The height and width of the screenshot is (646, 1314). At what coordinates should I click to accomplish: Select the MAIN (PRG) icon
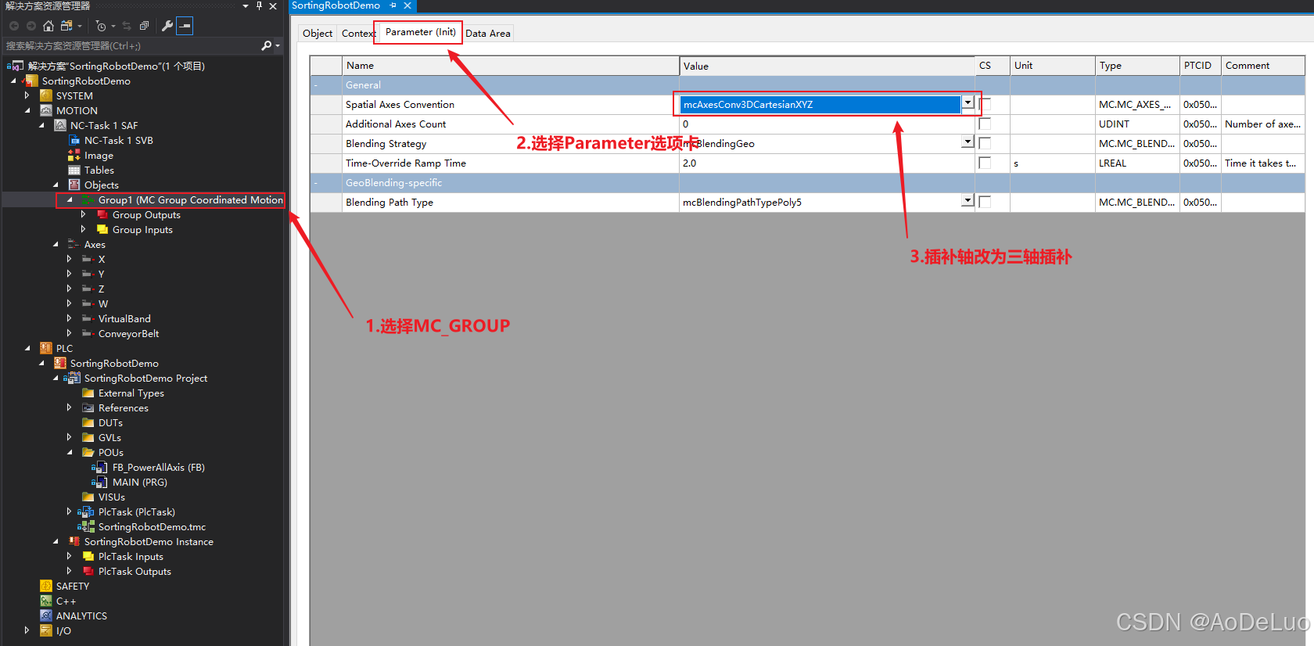[99, 482]
